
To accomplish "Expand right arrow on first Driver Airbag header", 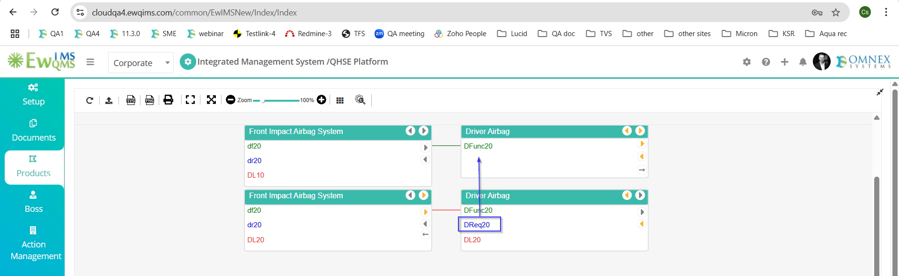I will click(x=640, y=131).
